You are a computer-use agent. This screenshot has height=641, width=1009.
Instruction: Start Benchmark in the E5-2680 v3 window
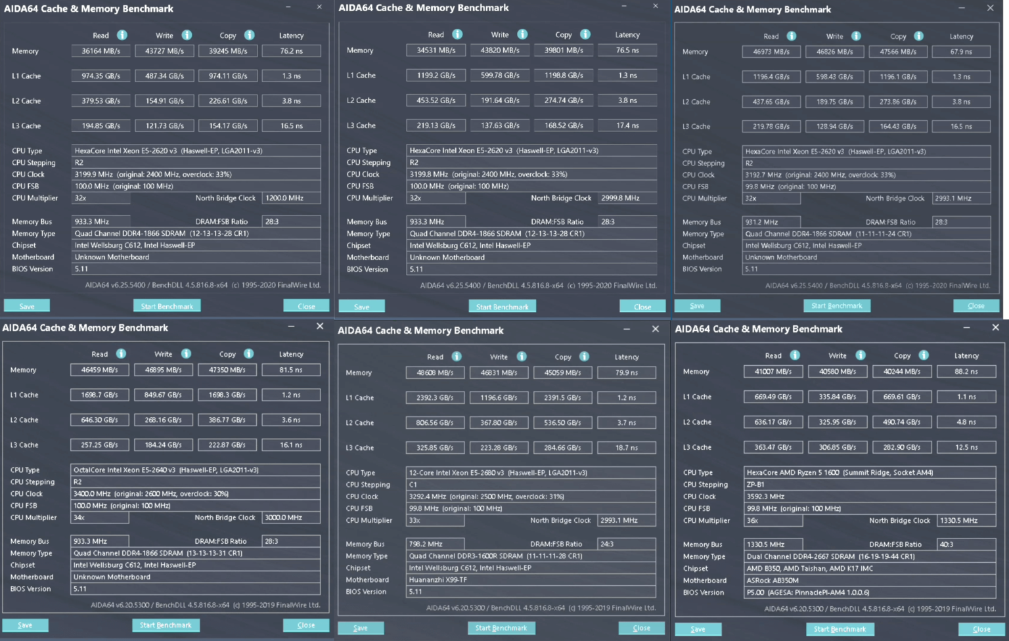[501, 628]
